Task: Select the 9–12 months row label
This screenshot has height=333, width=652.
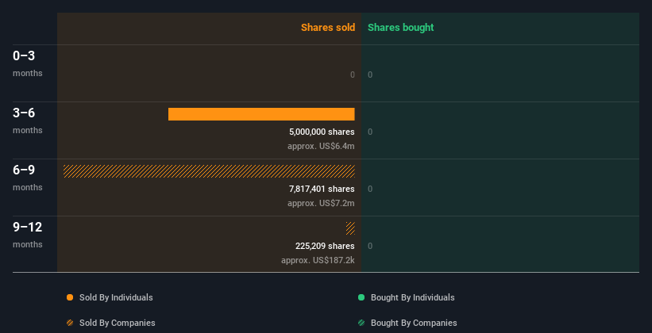Action: click(x=28, y=235)
